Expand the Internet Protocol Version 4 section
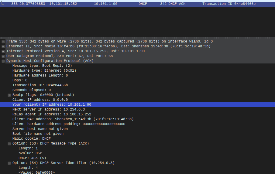This screenshot has height=174, width=275. (x=3, y=51)
